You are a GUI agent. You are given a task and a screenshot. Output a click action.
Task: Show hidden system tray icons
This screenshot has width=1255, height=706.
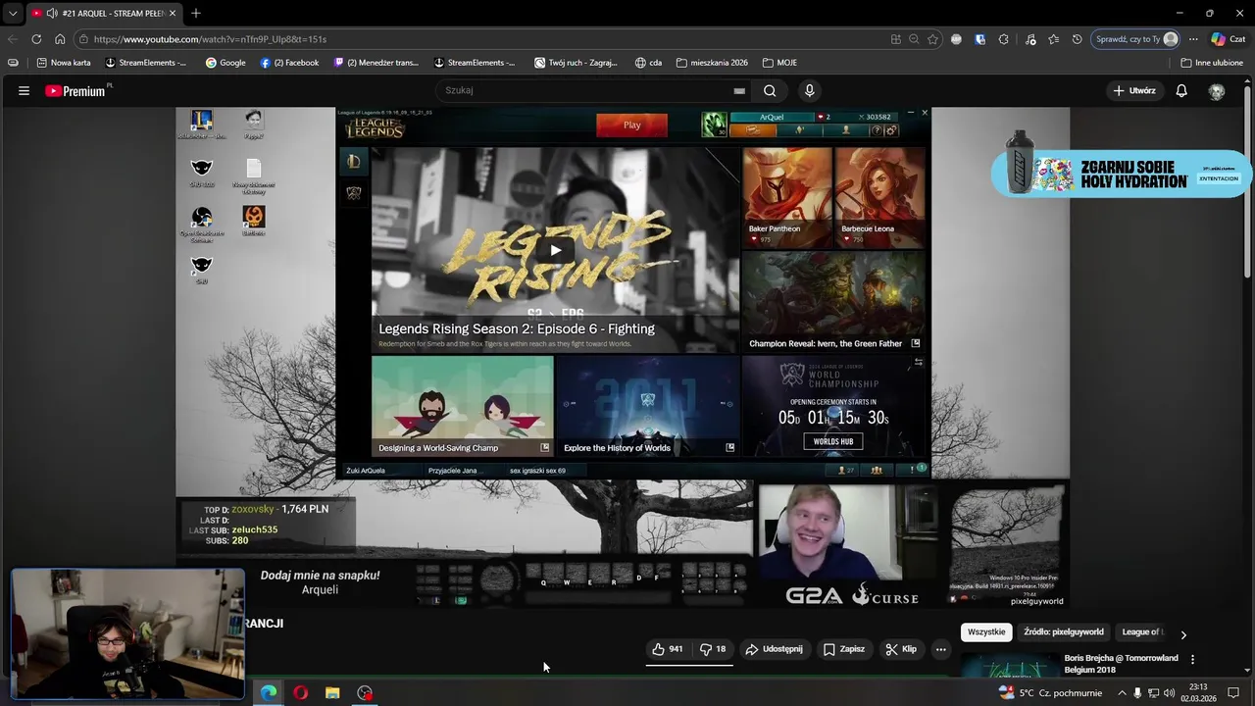point(1122,693)
